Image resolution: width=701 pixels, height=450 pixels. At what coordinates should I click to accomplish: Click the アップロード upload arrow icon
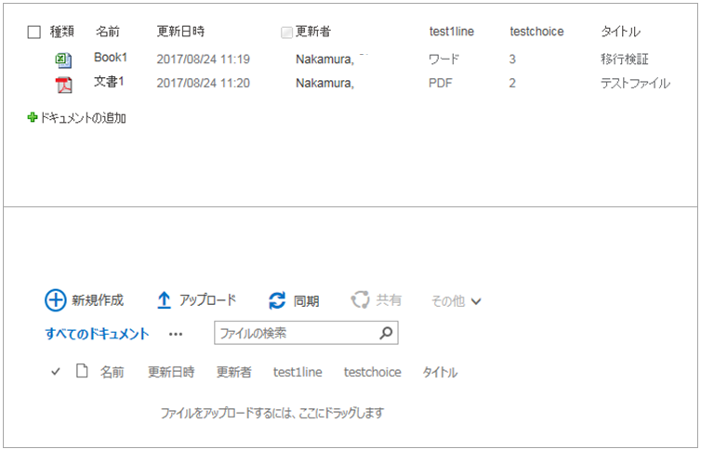(164, 300)
